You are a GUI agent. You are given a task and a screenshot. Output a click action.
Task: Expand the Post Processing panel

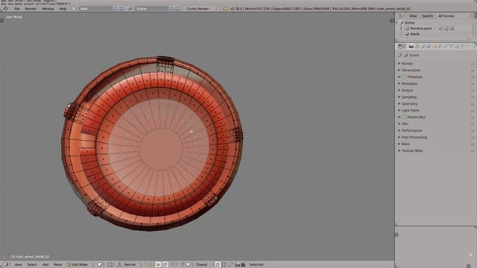[414, 137]
